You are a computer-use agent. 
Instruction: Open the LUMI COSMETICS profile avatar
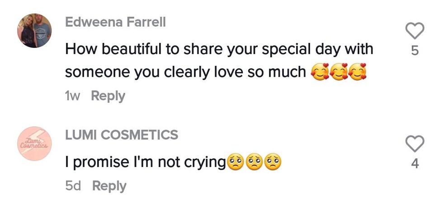pos(34,144)
